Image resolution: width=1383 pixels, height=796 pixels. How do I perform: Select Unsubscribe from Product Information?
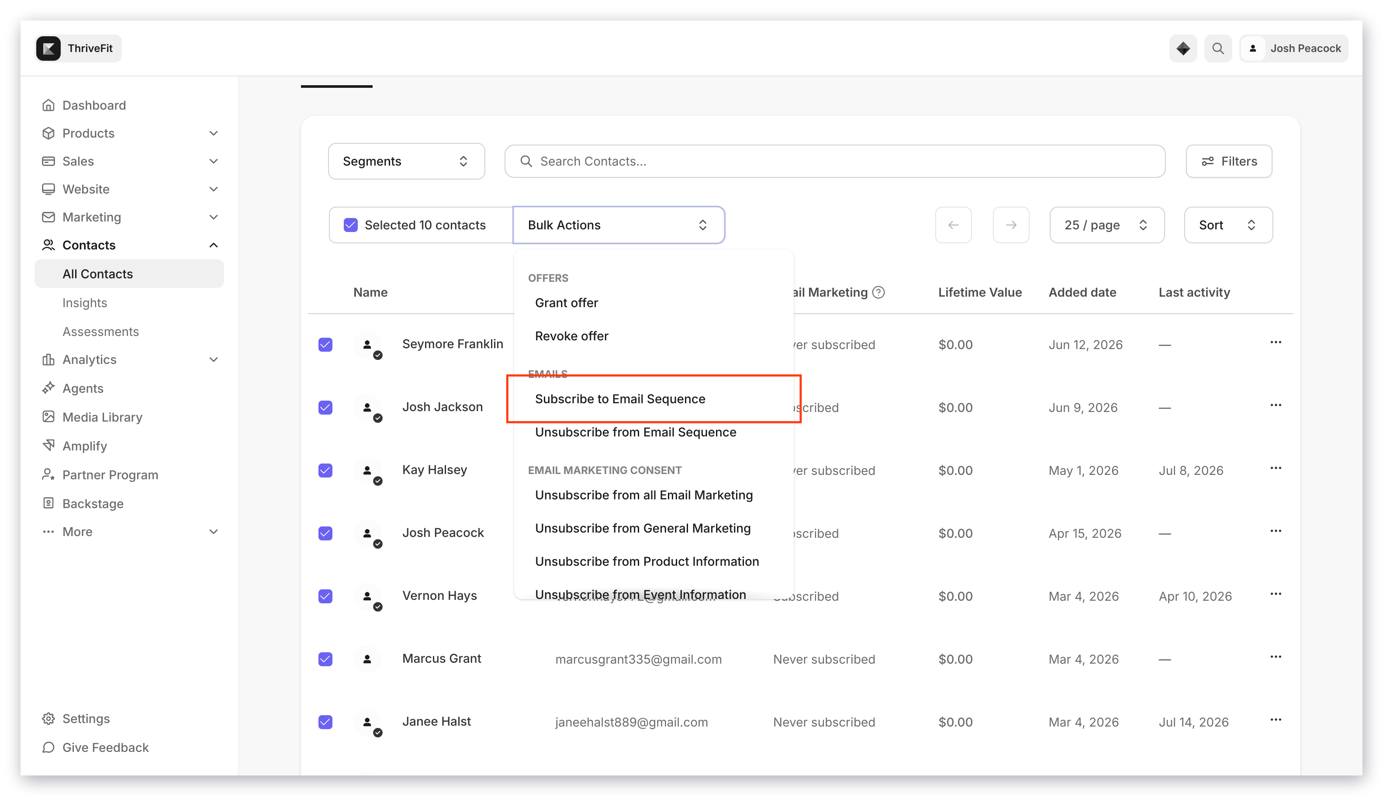[647, 561]
